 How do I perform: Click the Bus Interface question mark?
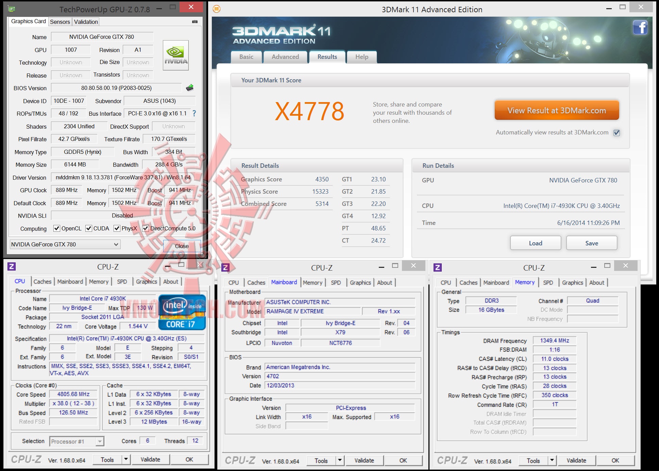coord(194,113)
